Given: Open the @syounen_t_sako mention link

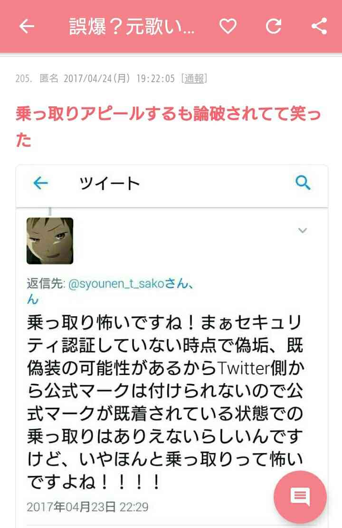Looking at the screenshot, I should (x=116, y=284).
